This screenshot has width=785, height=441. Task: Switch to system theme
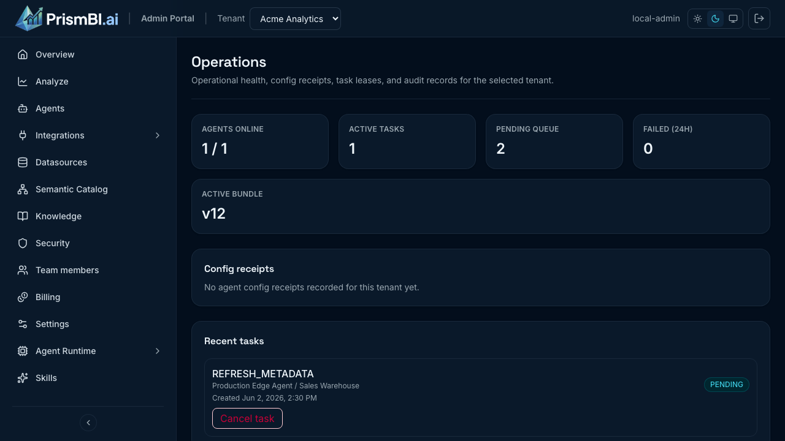tap(733, 18)
